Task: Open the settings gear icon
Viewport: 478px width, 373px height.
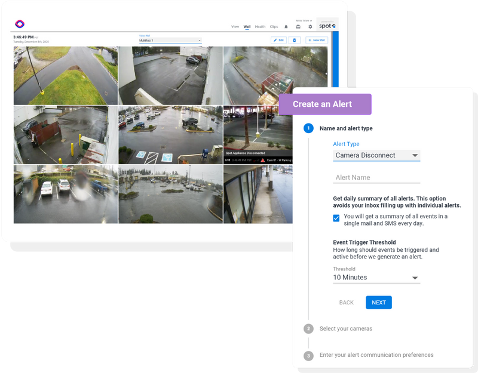Action: coord(310,26)
